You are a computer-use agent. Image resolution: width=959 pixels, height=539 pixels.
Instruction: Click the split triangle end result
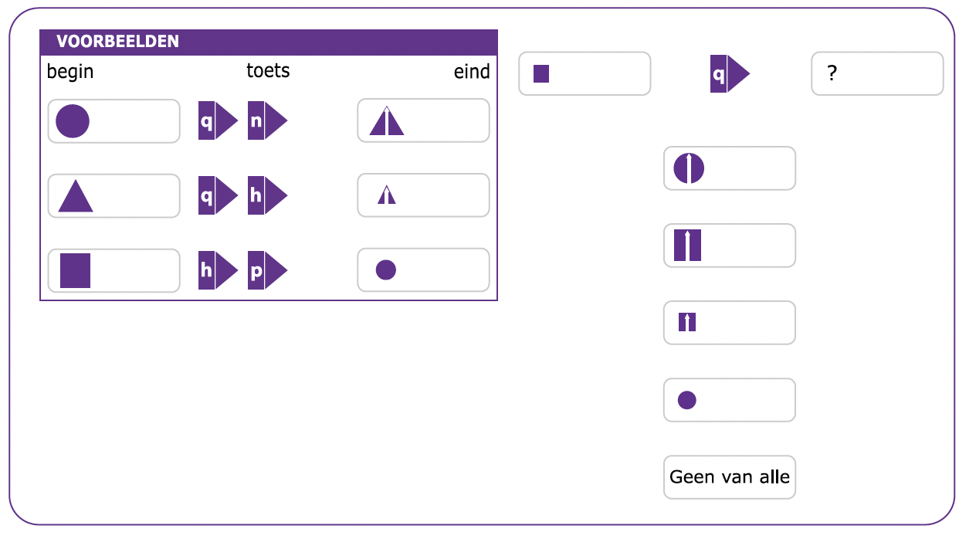click(x=423, y=120)
